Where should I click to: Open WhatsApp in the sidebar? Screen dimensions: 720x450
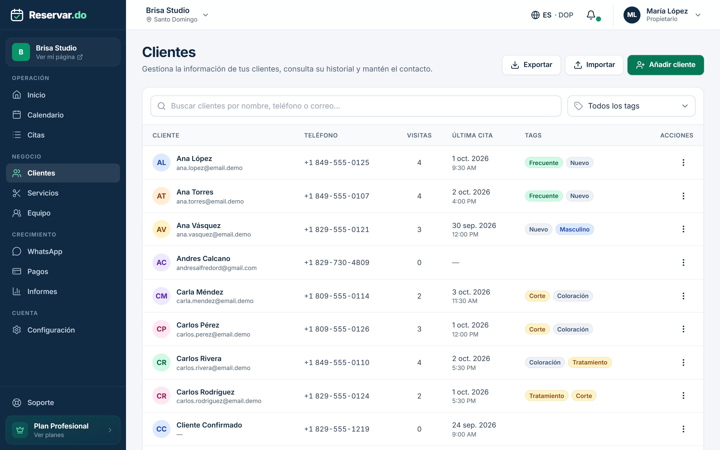click(63, 251)
